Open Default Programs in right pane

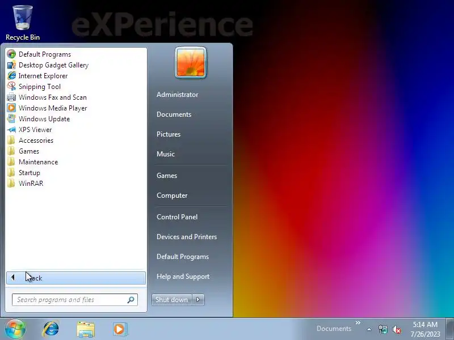point(183,257)
